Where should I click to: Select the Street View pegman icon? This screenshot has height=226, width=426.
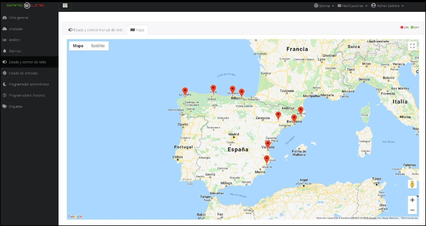tap(412, 184)
